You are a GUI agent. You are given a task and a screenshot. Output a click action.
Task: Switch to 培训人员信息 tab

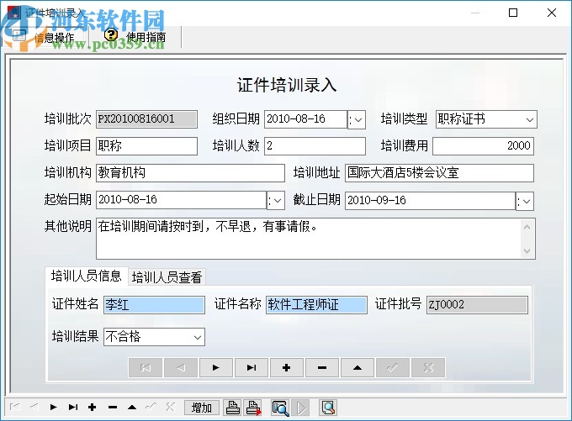pyautogui.click(x=86, y=276)
